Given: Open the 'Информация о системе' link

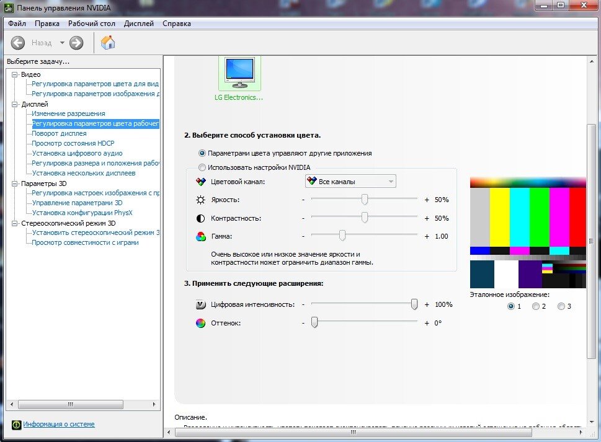Looking at the screenshot, I should pyautogui.click(x=59, y=424).
